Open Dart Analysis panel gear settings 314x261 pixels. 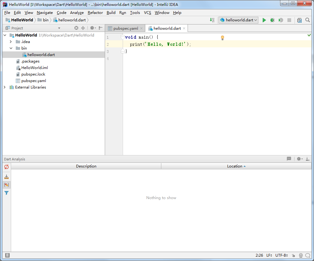pos(299,159)
